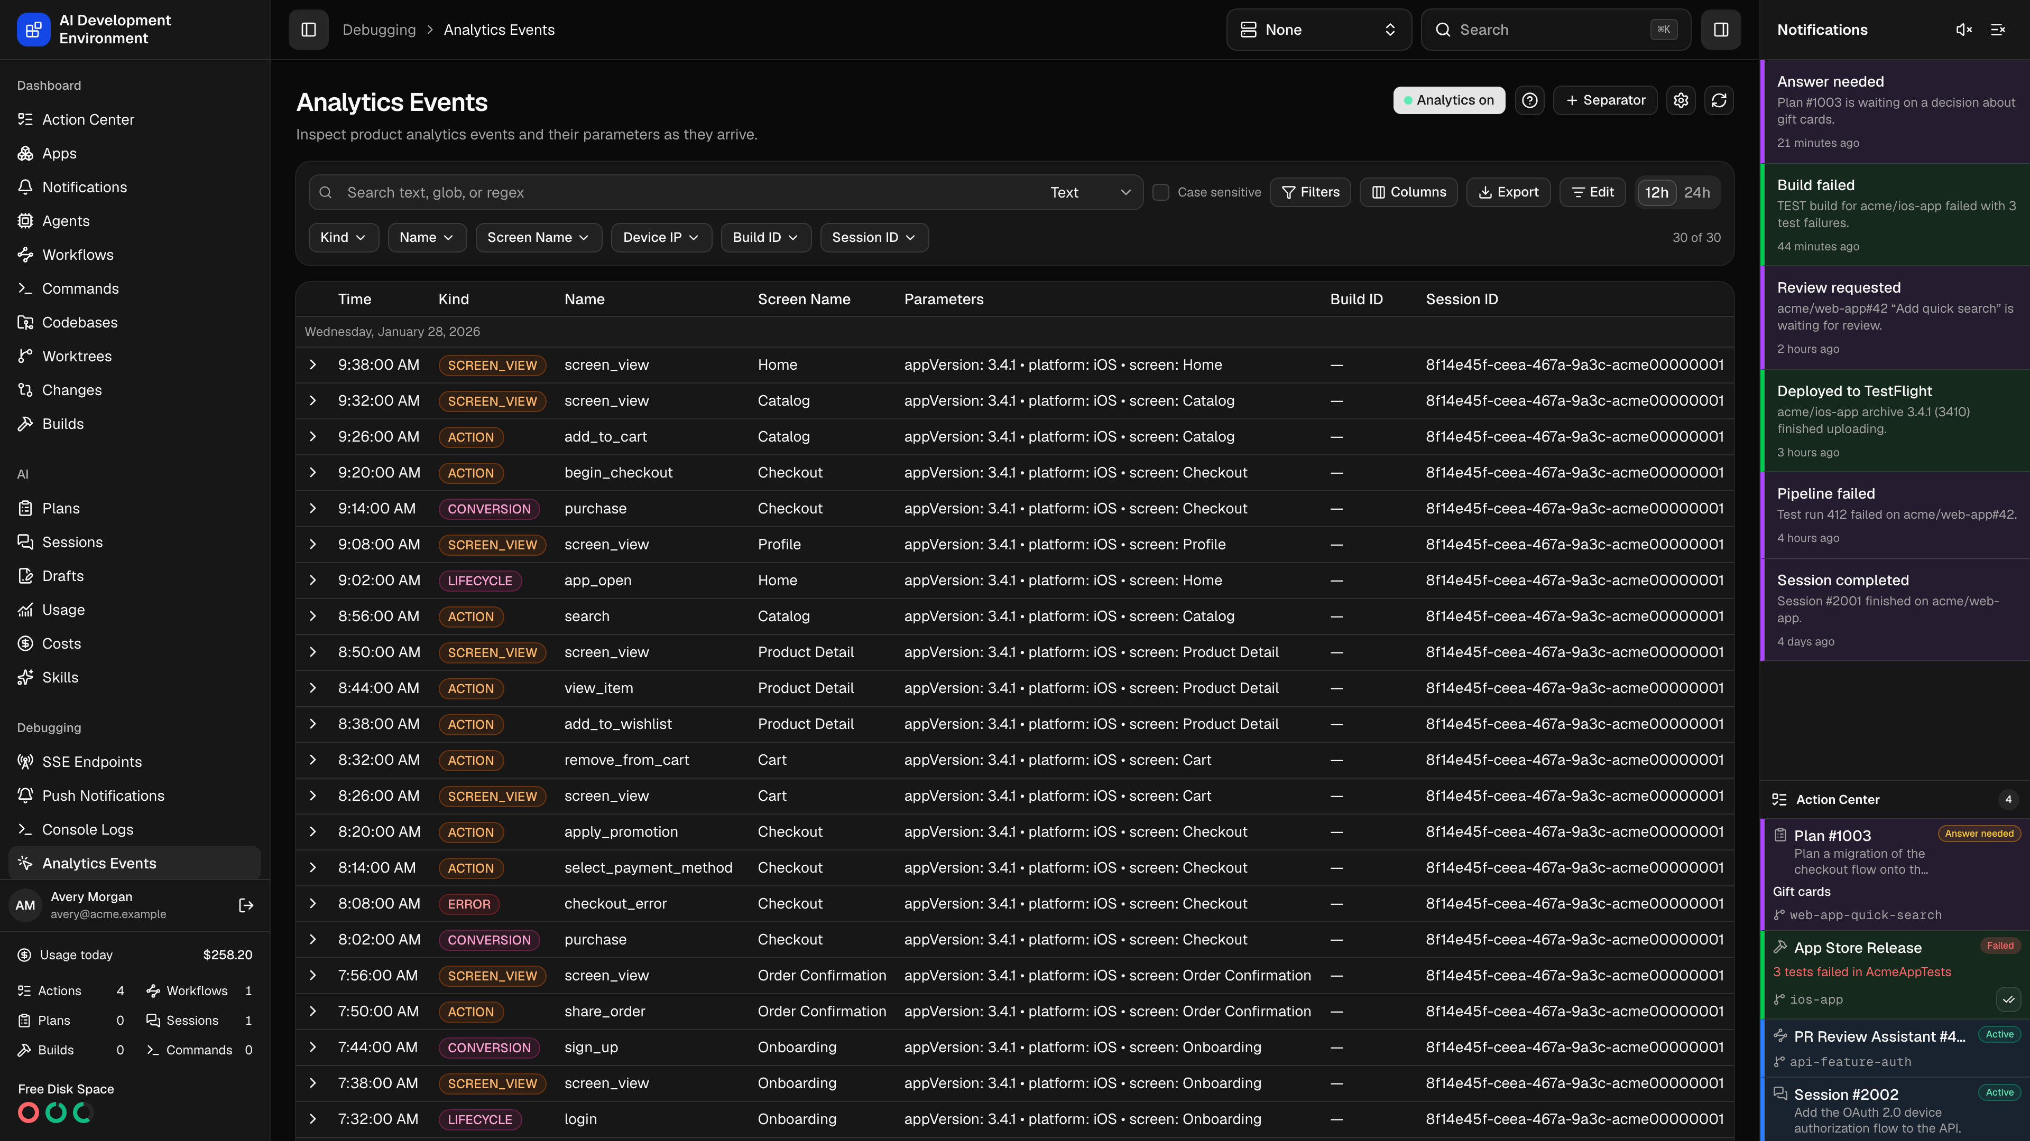Toggle the Analytics on switch
The width and height of the screenshot is (2030, 1141).
(x=1448, y=100)
